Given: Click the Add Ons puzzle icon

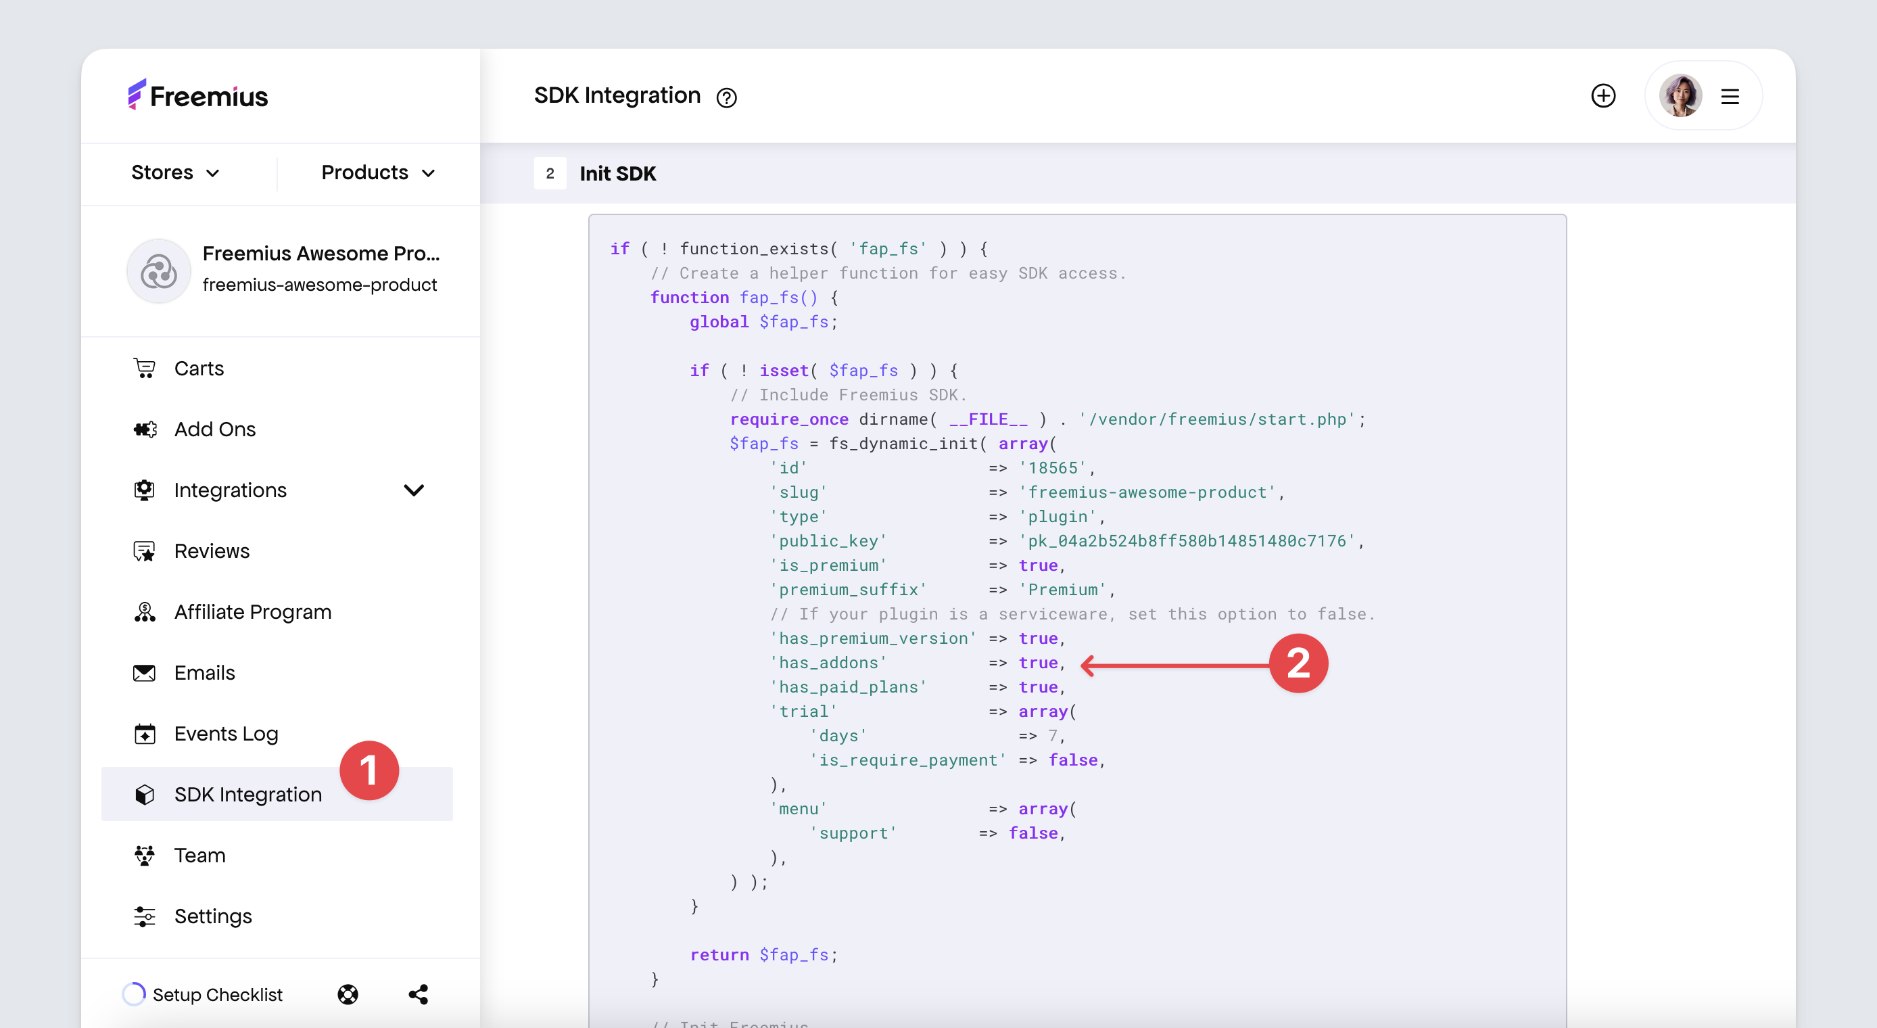Looking at the screenshot, I should pyautogui.click(x=144, y=429).
